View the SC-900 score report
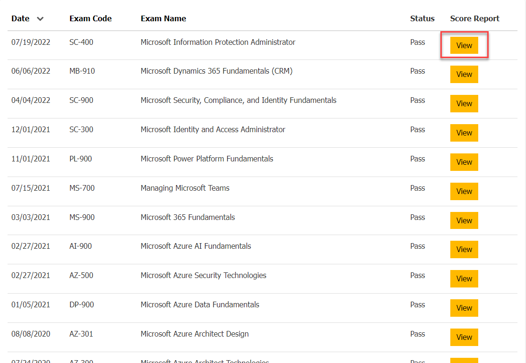 coord(464,103)
